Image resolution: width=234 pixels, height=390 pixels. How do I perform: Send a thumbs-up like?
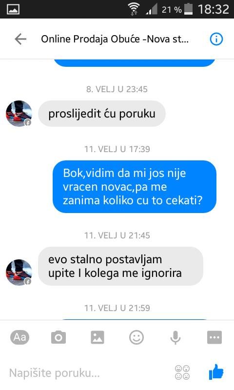click(x=216, y=372)
